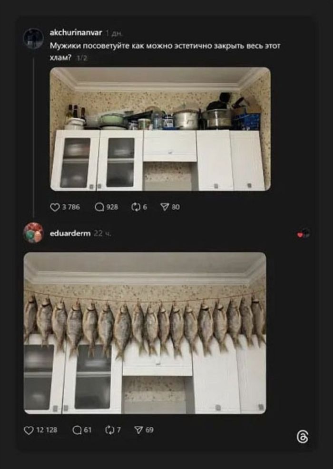Share akchurinanvar's post via send icon
The image size is (333, 469).
pyautogui.click(x=165, y=207)
